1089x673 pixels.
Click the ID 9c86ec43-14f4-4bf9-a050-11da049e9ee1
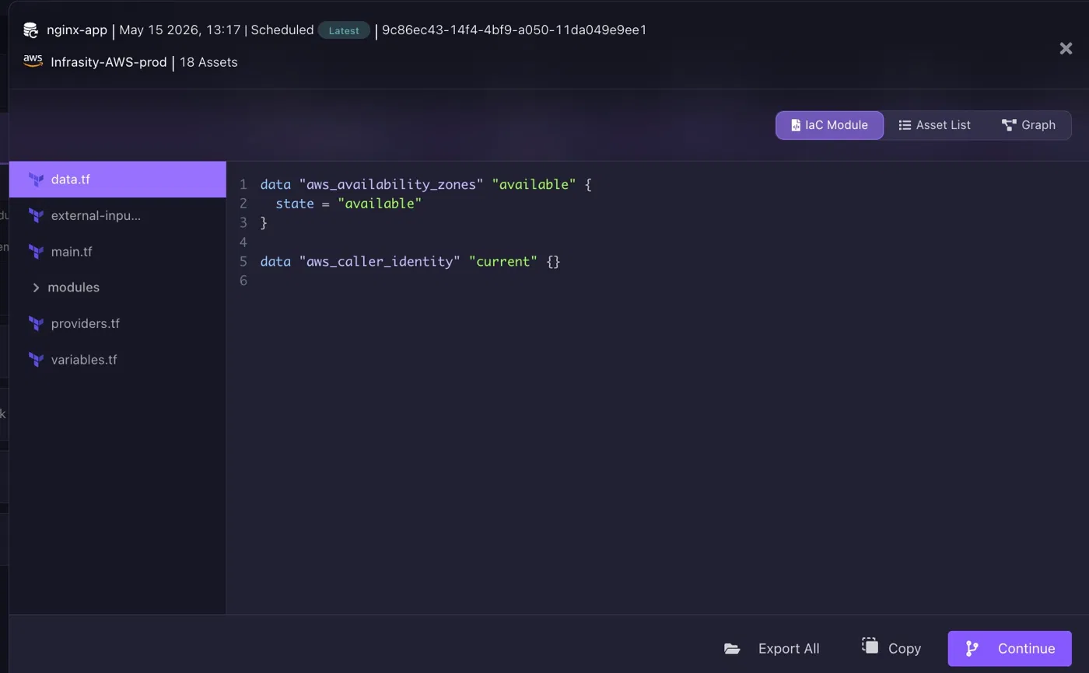click(x=514, y=30)
